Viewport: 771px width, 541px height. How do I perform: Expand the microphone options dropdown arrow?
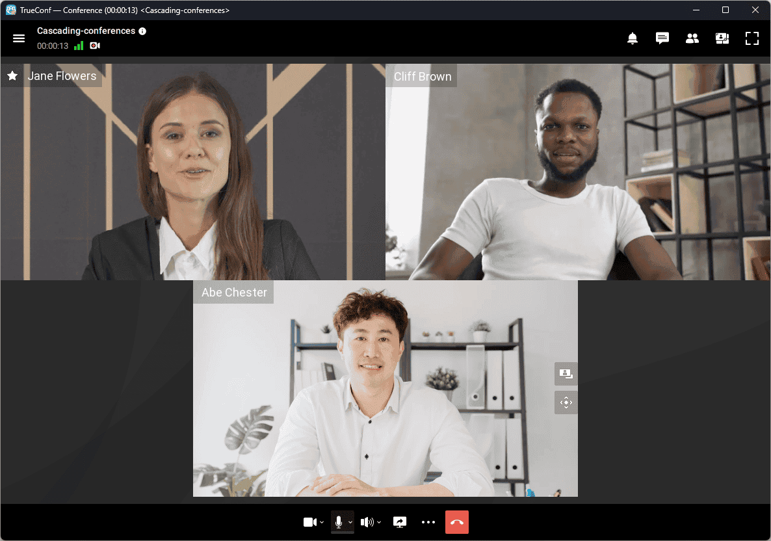point(350,522)
